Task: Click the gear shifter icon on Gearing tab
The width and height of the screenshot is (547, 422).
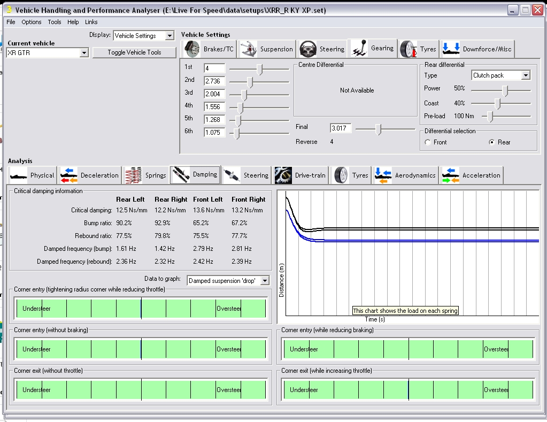Action: (359, 48)
